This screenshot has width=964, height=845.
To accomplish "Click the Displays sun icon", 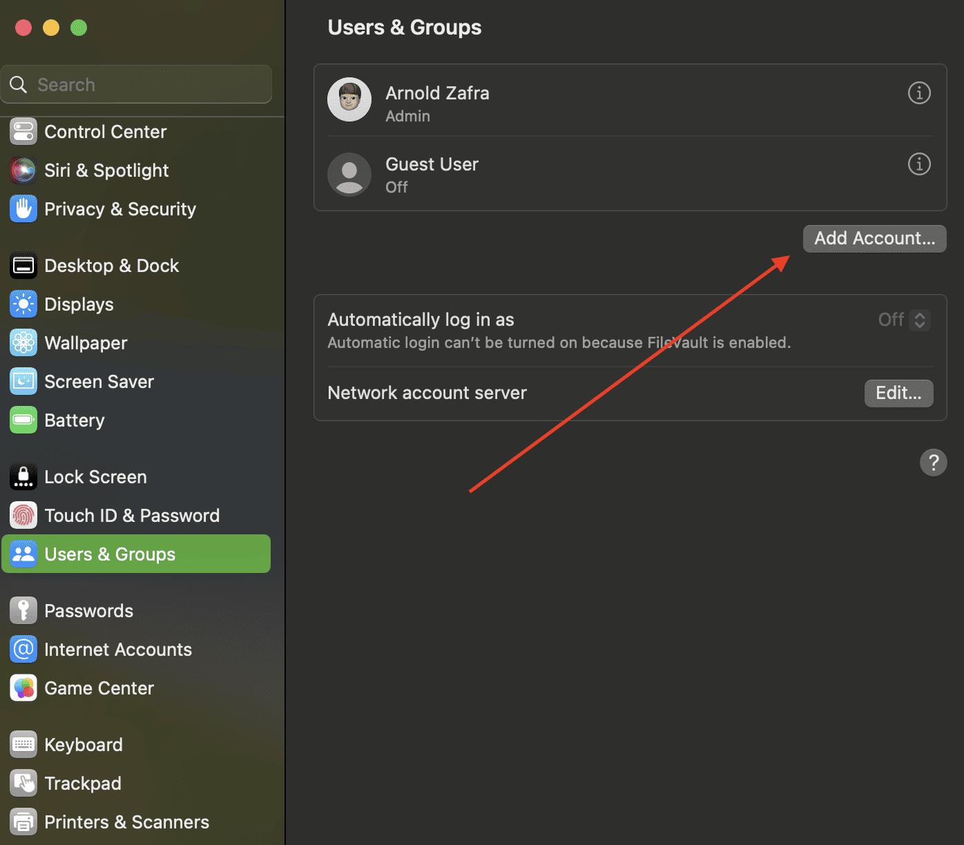I will tap(23, 304).
